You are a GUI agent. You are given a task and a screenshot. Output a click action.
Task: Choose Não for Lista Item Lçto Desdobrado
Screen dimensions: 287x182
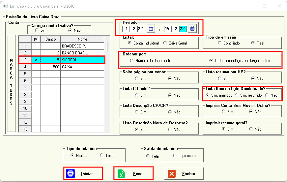point(267,95)
